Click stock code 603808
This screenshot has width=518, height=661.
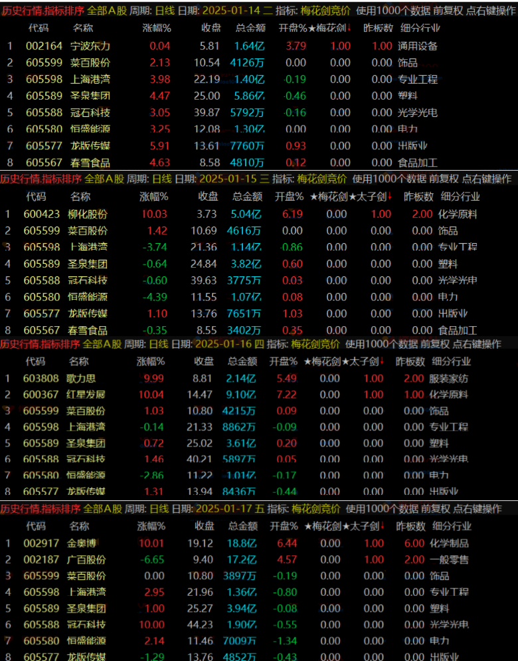pos(41,379)
